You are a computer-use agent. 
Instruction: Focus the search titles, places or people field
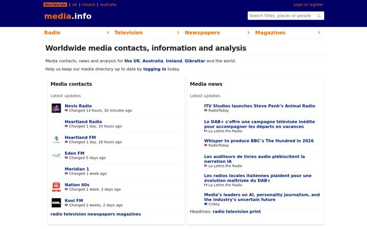point(286,16)
